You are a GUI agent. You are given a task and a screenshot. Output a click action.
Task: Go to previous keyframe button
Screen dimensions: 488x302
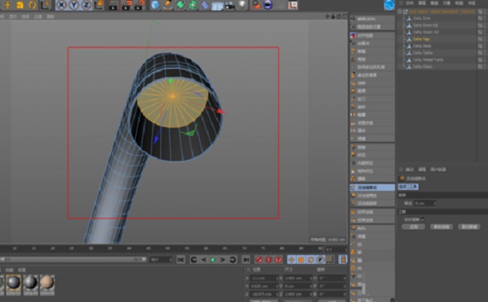tap(194, 260)
